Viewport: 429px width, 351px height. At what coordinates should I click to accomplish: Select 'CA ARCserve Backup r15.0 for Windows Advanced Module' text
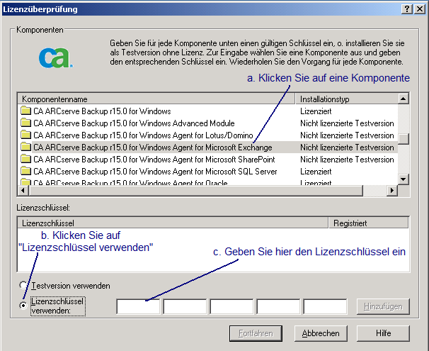(134, 123)
